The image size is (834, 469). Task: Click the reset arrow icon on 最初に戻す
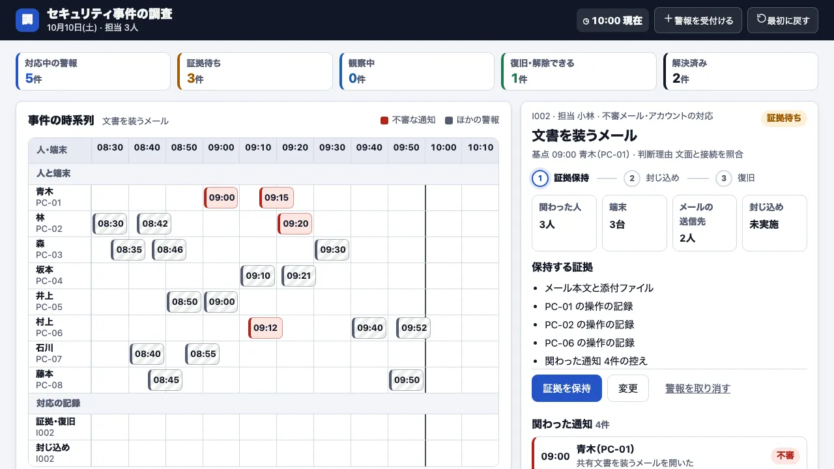(761, 20)
